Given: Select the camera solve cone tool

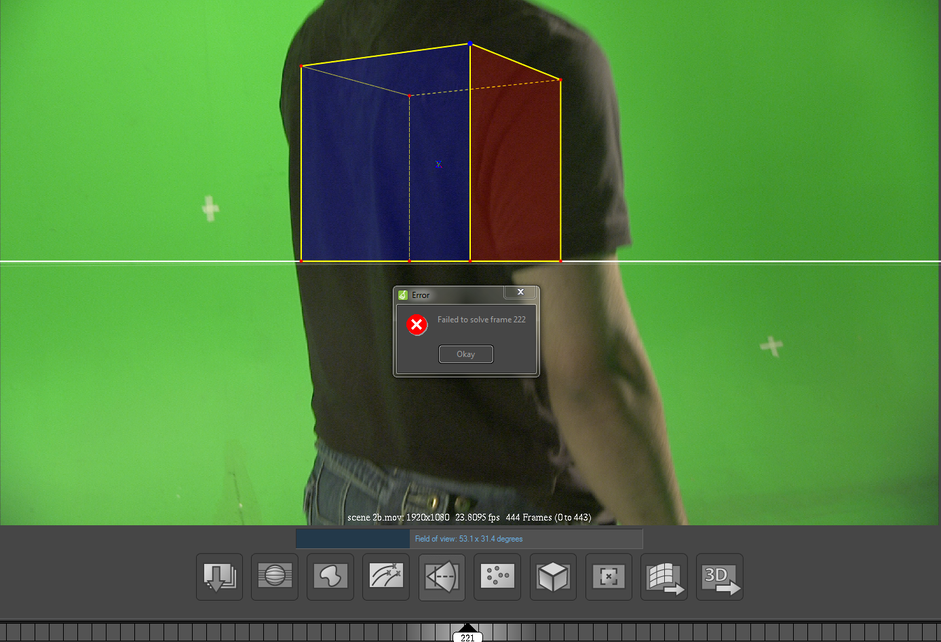Looking at the screenshot, I should click(x=442, y=577).
